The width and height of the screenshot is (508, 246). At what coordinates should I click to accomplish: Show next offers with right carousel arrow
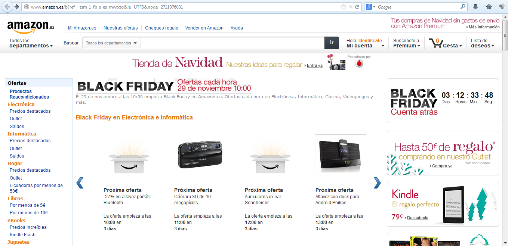pyautogui.click(x=377, y=183)
